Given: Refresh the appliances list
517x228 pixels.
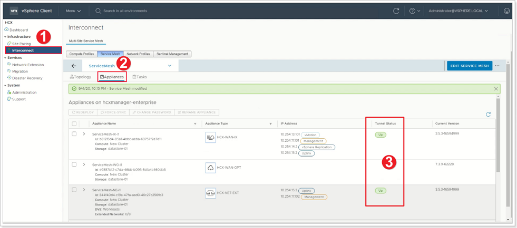Looking at the screenshot, I should [488, 114].
